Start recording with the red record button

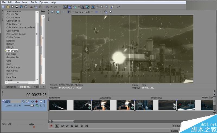point(51,126)
